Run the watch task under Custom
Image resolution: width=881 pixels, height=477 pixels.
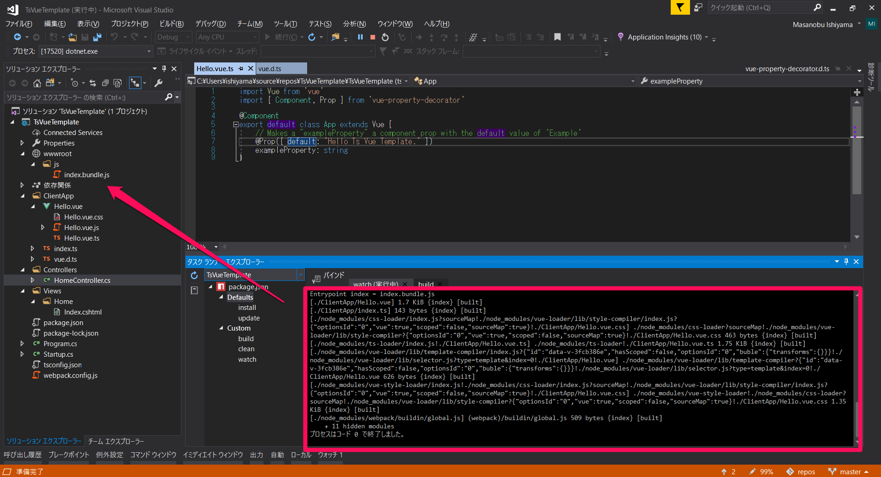tap(247, 359)
